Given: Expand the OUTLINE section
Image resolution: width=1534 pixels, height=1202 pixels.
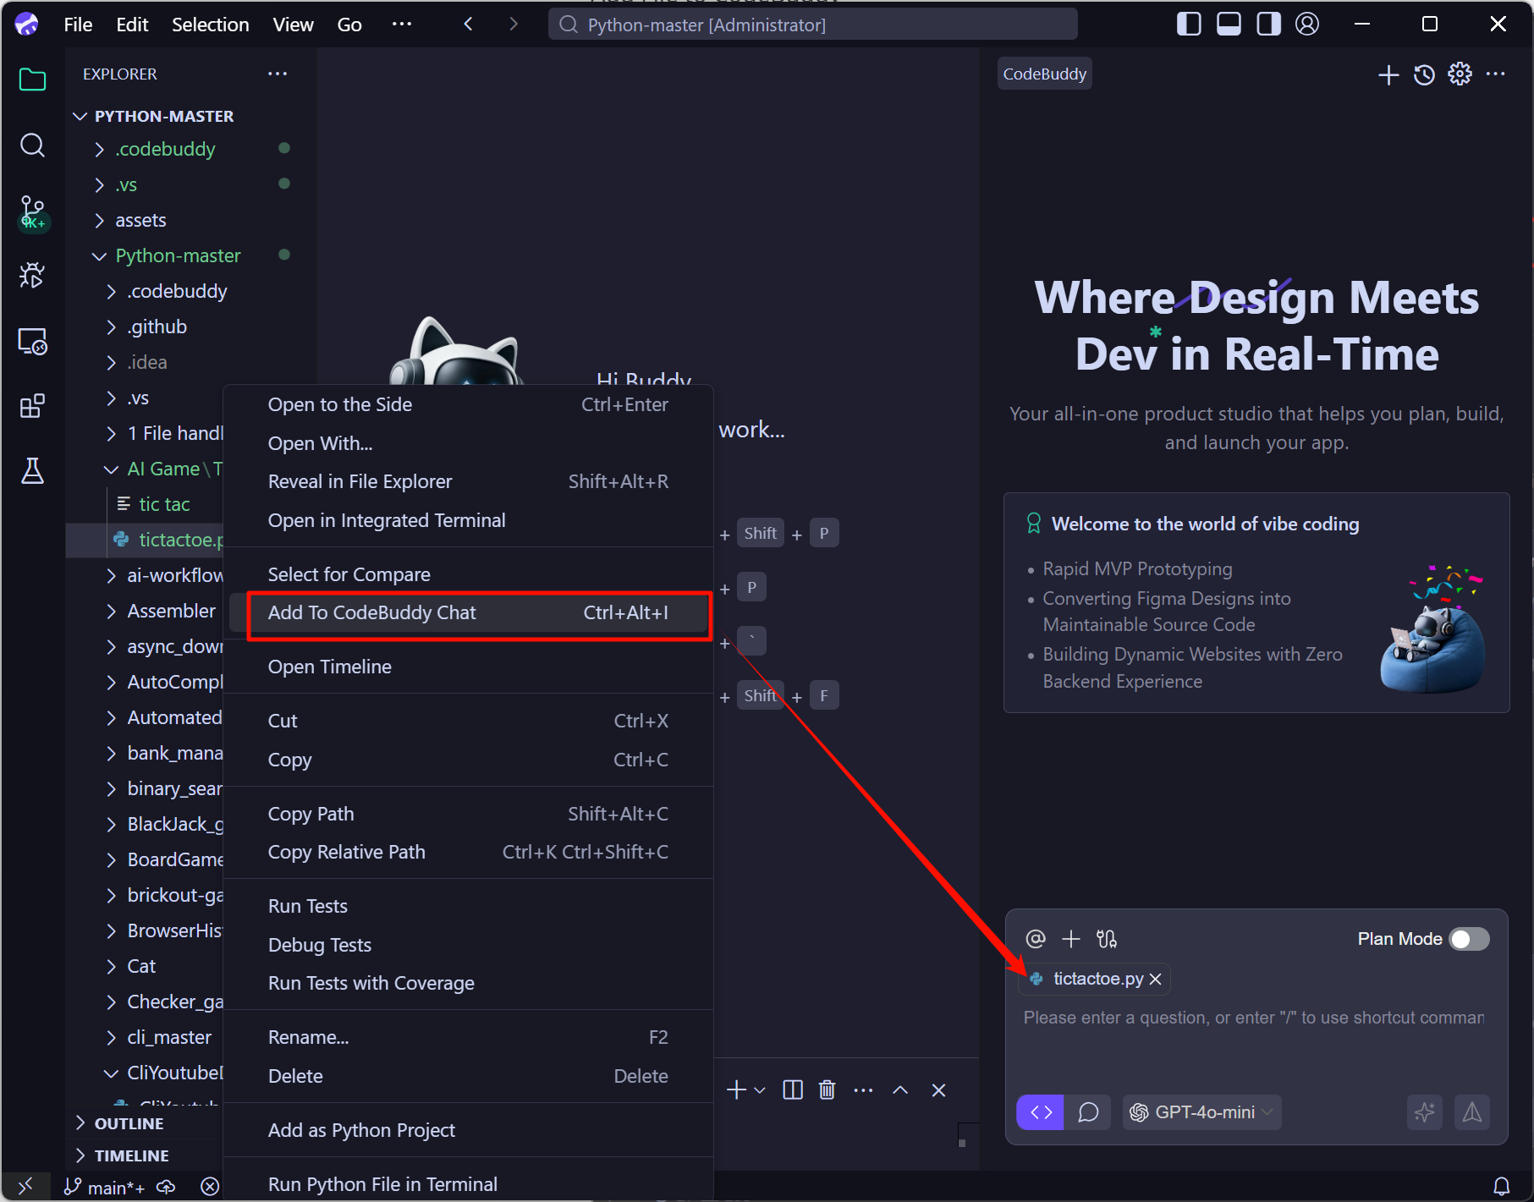Looking at the screenshot, I should pos(129,1123).
